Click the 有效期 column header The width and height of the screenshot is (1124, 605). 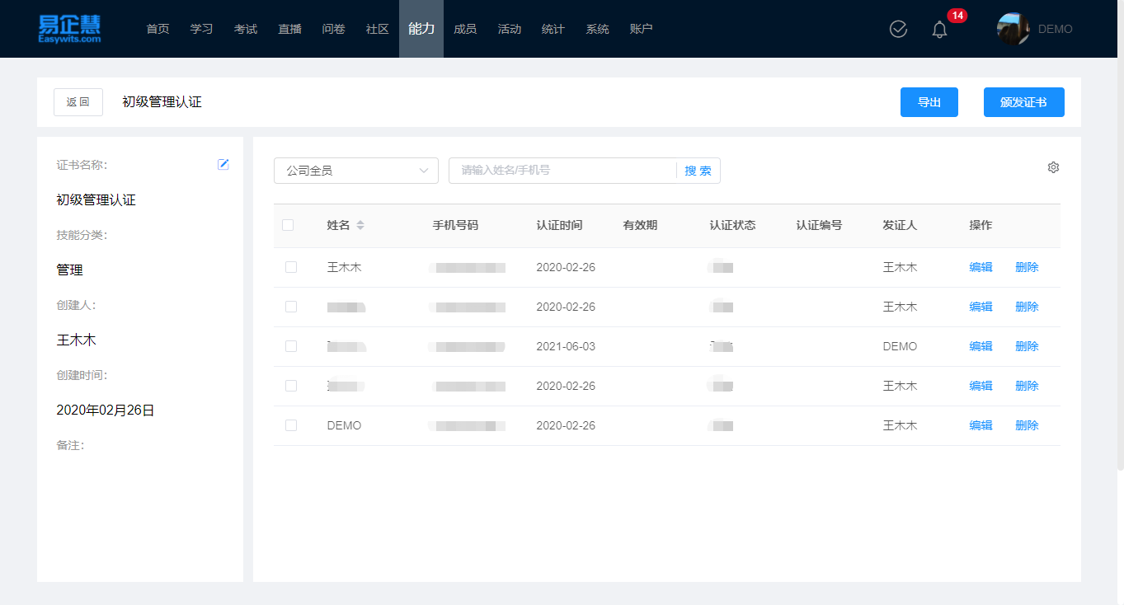640,225
